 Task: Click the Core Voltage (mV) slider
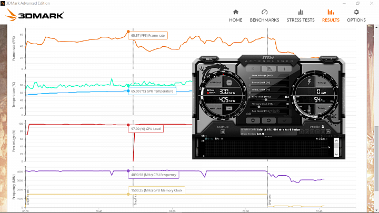268,78
